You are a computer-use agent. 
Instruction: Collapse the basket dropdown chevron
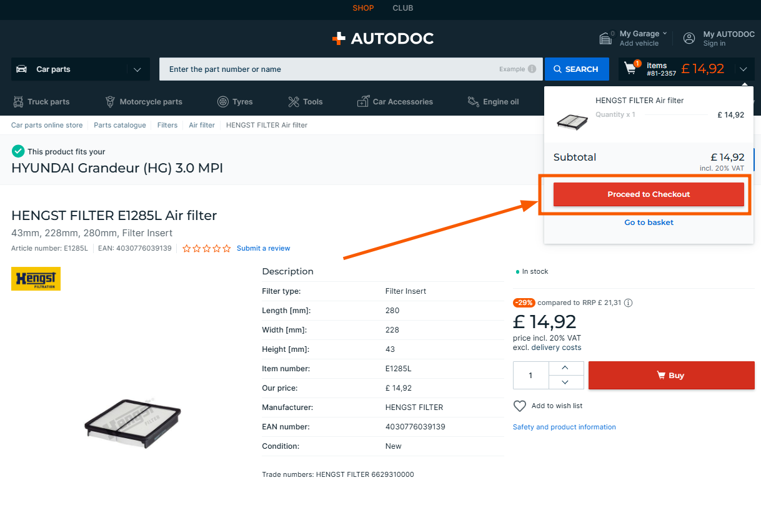click(743, 69)
